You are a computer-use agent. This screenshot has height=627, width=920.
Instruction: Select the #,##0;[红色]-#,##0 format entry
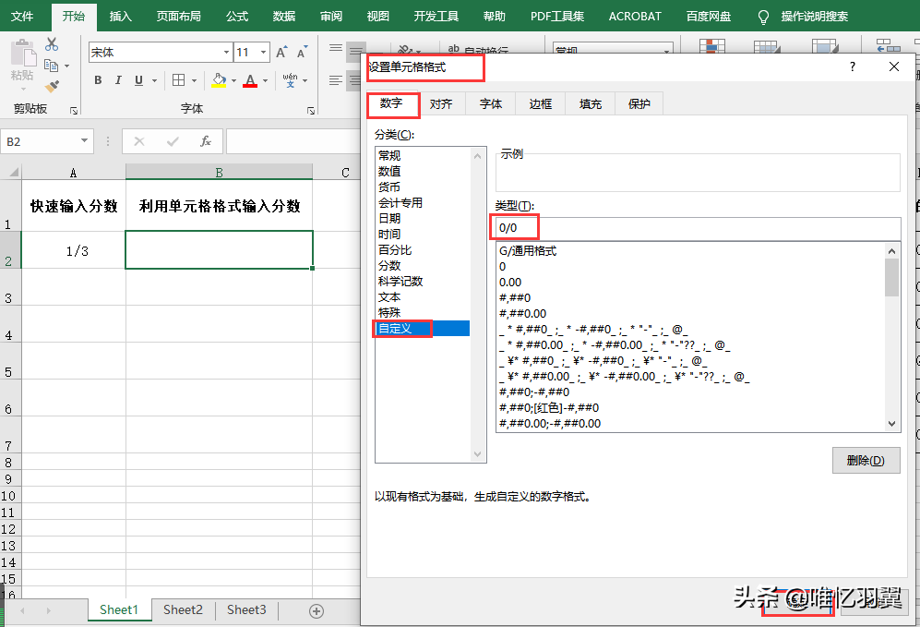pyautogui.click(x=690, y=407)
